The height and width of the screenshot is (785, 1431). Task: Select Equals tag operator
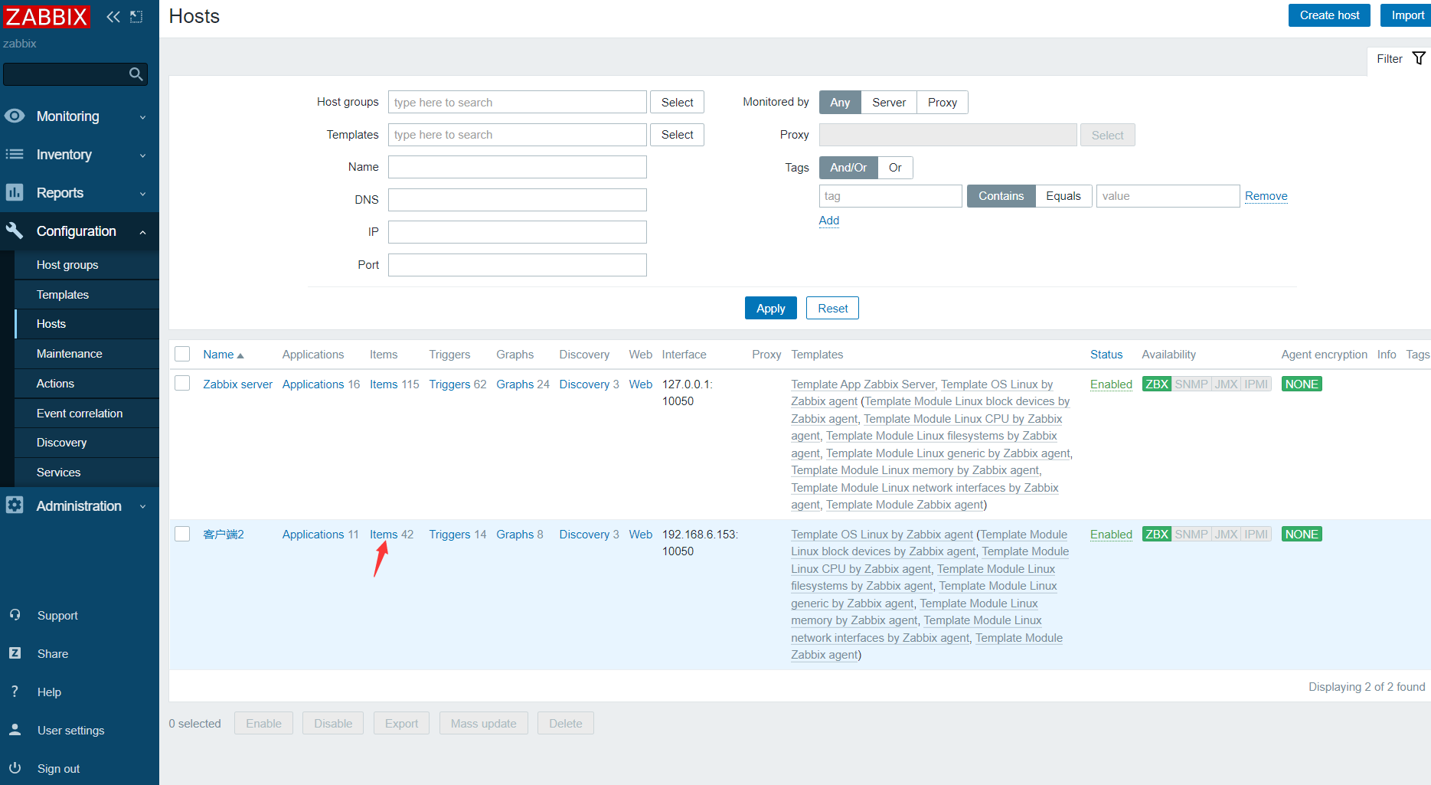1063,196
